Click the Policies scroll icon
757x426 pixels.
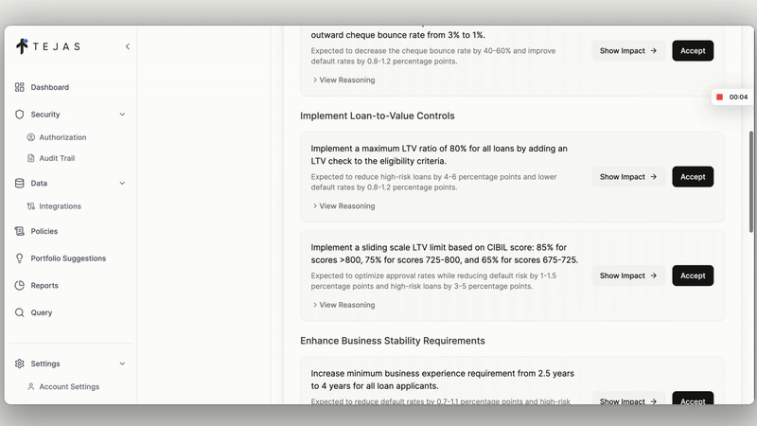20,231
